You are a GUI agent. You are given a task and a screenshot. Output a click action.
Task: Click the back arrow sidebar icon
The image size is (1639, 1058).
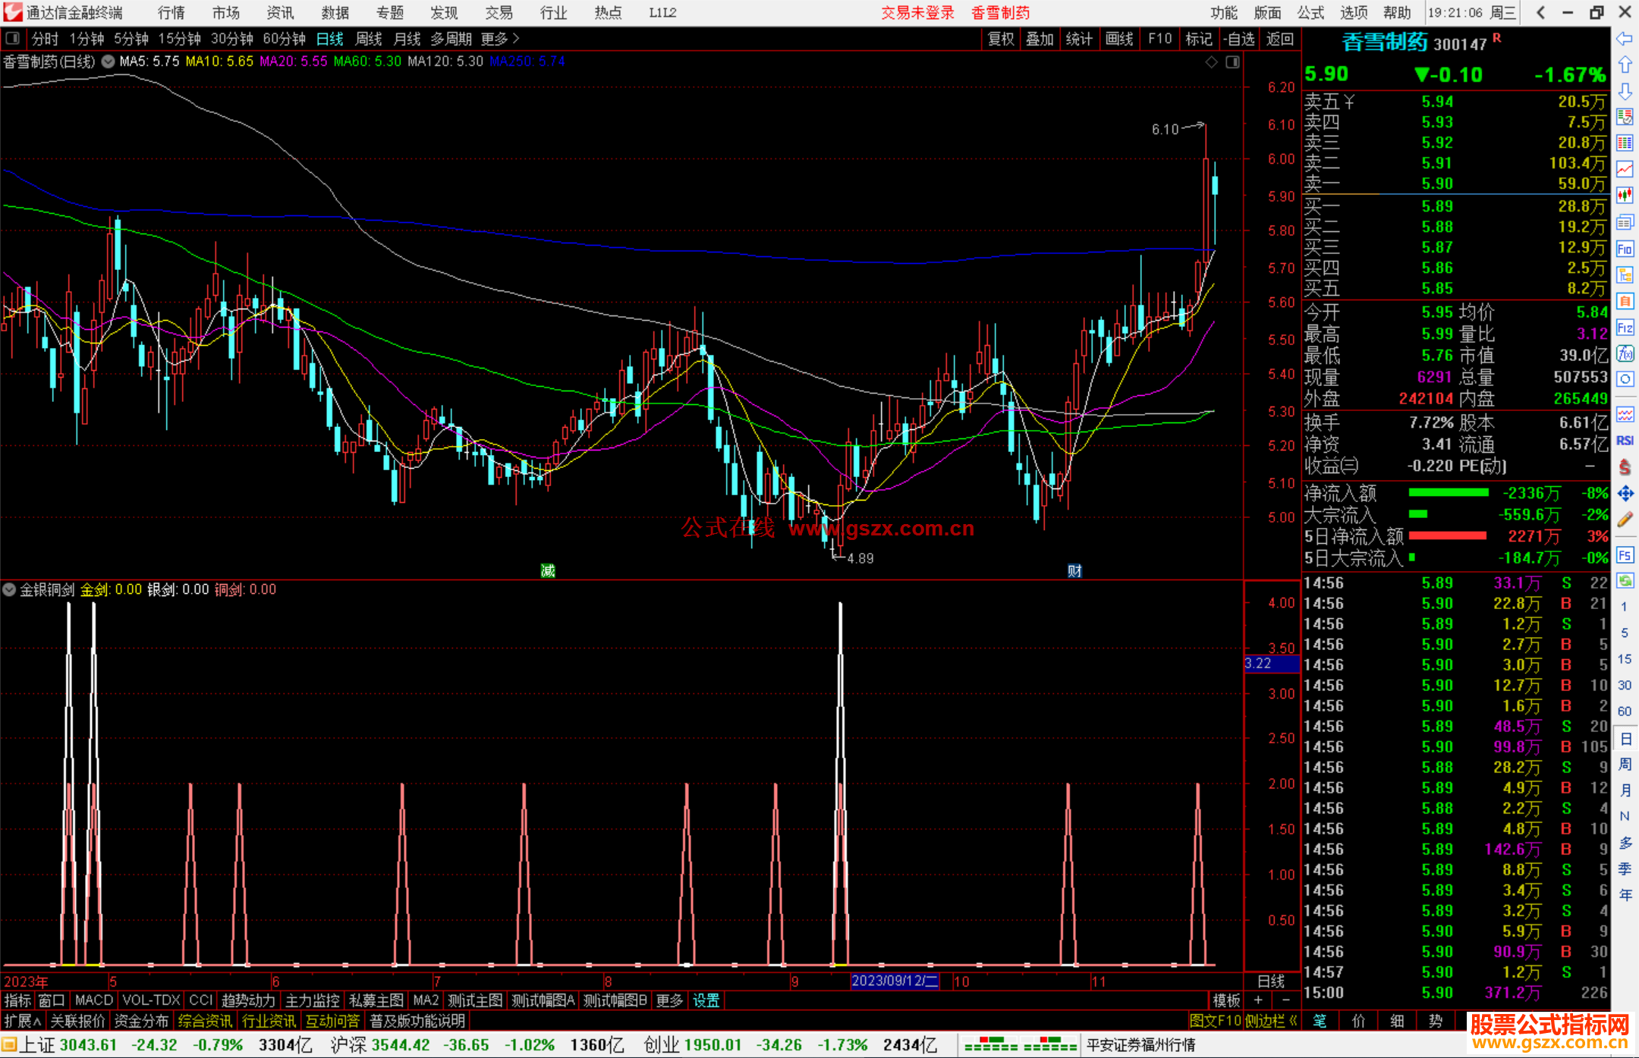pos(1625,39)
